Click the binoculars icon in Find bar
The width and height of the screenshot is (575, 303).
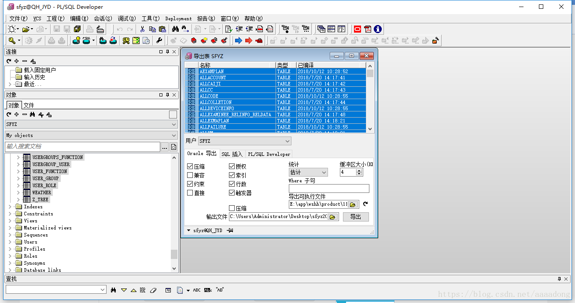pyautogui.click(x=114, y=290)
